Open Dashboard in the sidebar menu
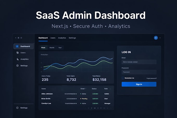Viewport: 177px width, 118px height. (24, 46)
